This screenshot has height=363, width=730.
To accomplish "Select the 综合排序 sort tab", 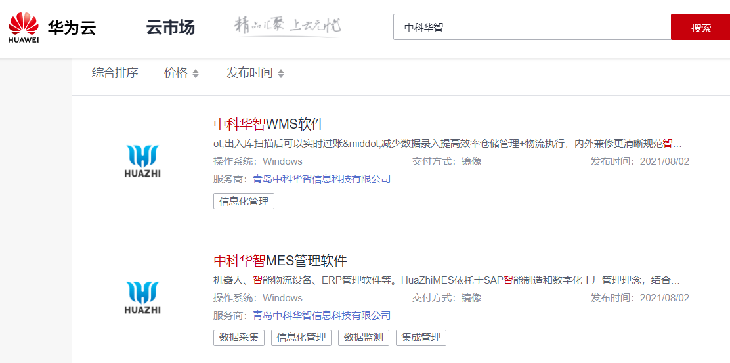I will [x=115, y=73].
